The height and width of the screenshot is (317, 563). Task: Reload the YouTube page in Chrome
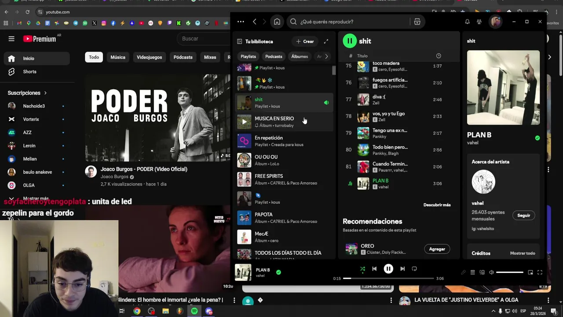click(x=27, y=12)
